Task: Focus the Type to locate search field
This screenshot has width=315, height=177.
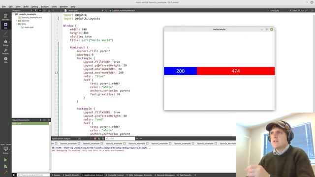Action: pos(33,175)
